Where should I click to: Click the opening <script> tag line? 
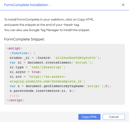click(14, 48)
